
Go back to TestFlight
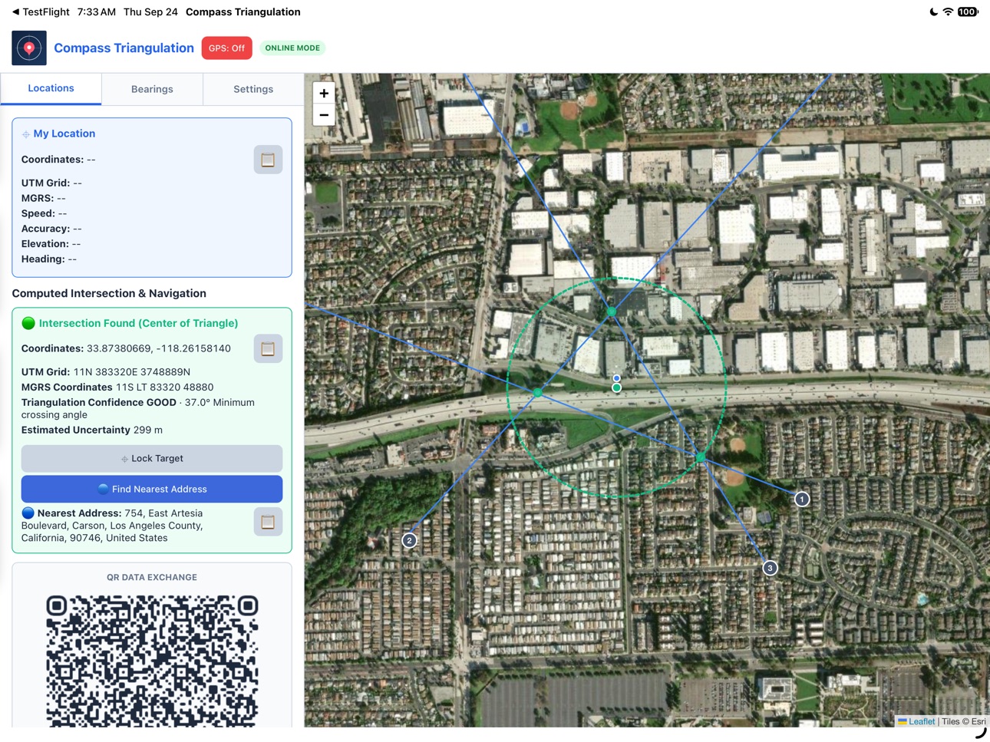(41, 12)
